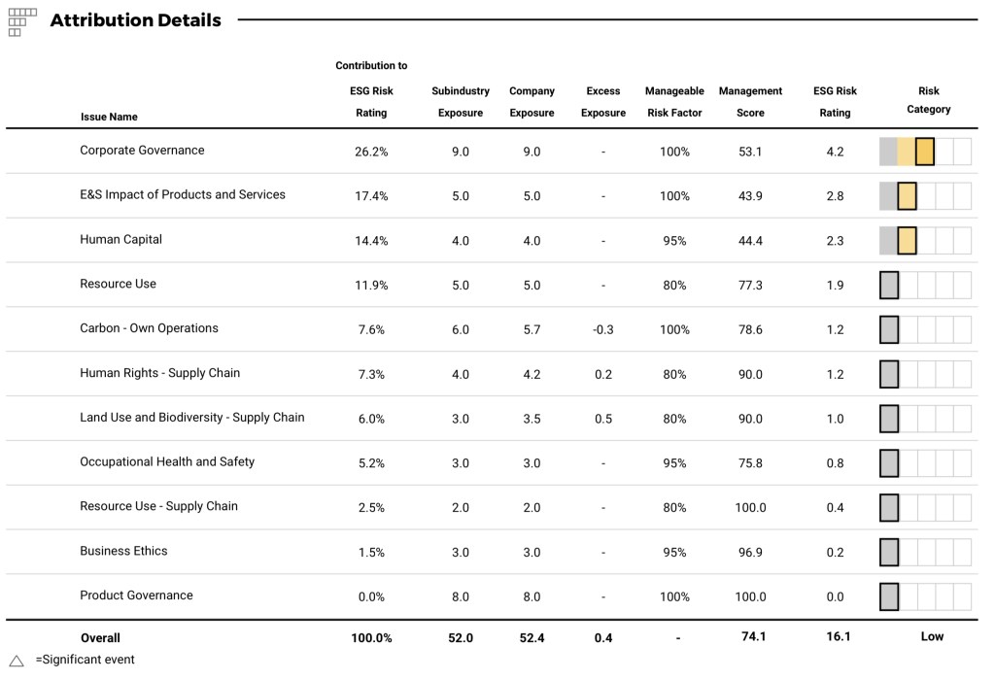This screenshot has height=680, width=995.
Task: Click the Occupational Health and Safety label
Action: 167,461
